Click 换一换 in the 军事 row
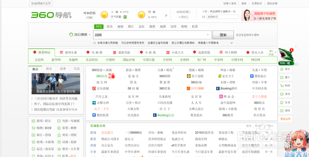The width and height of the screenshot is (309, 157). [269, 152]
